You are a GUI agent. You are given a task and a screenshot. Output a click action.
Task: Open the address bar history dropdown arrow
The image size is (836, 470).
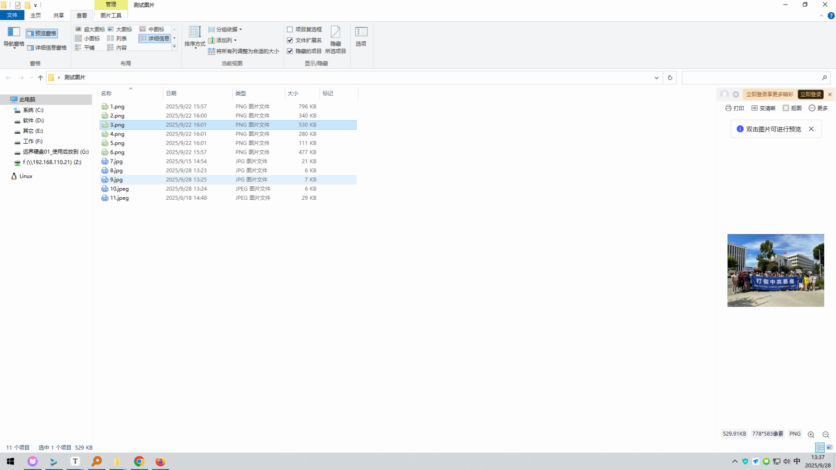[656, 78]
